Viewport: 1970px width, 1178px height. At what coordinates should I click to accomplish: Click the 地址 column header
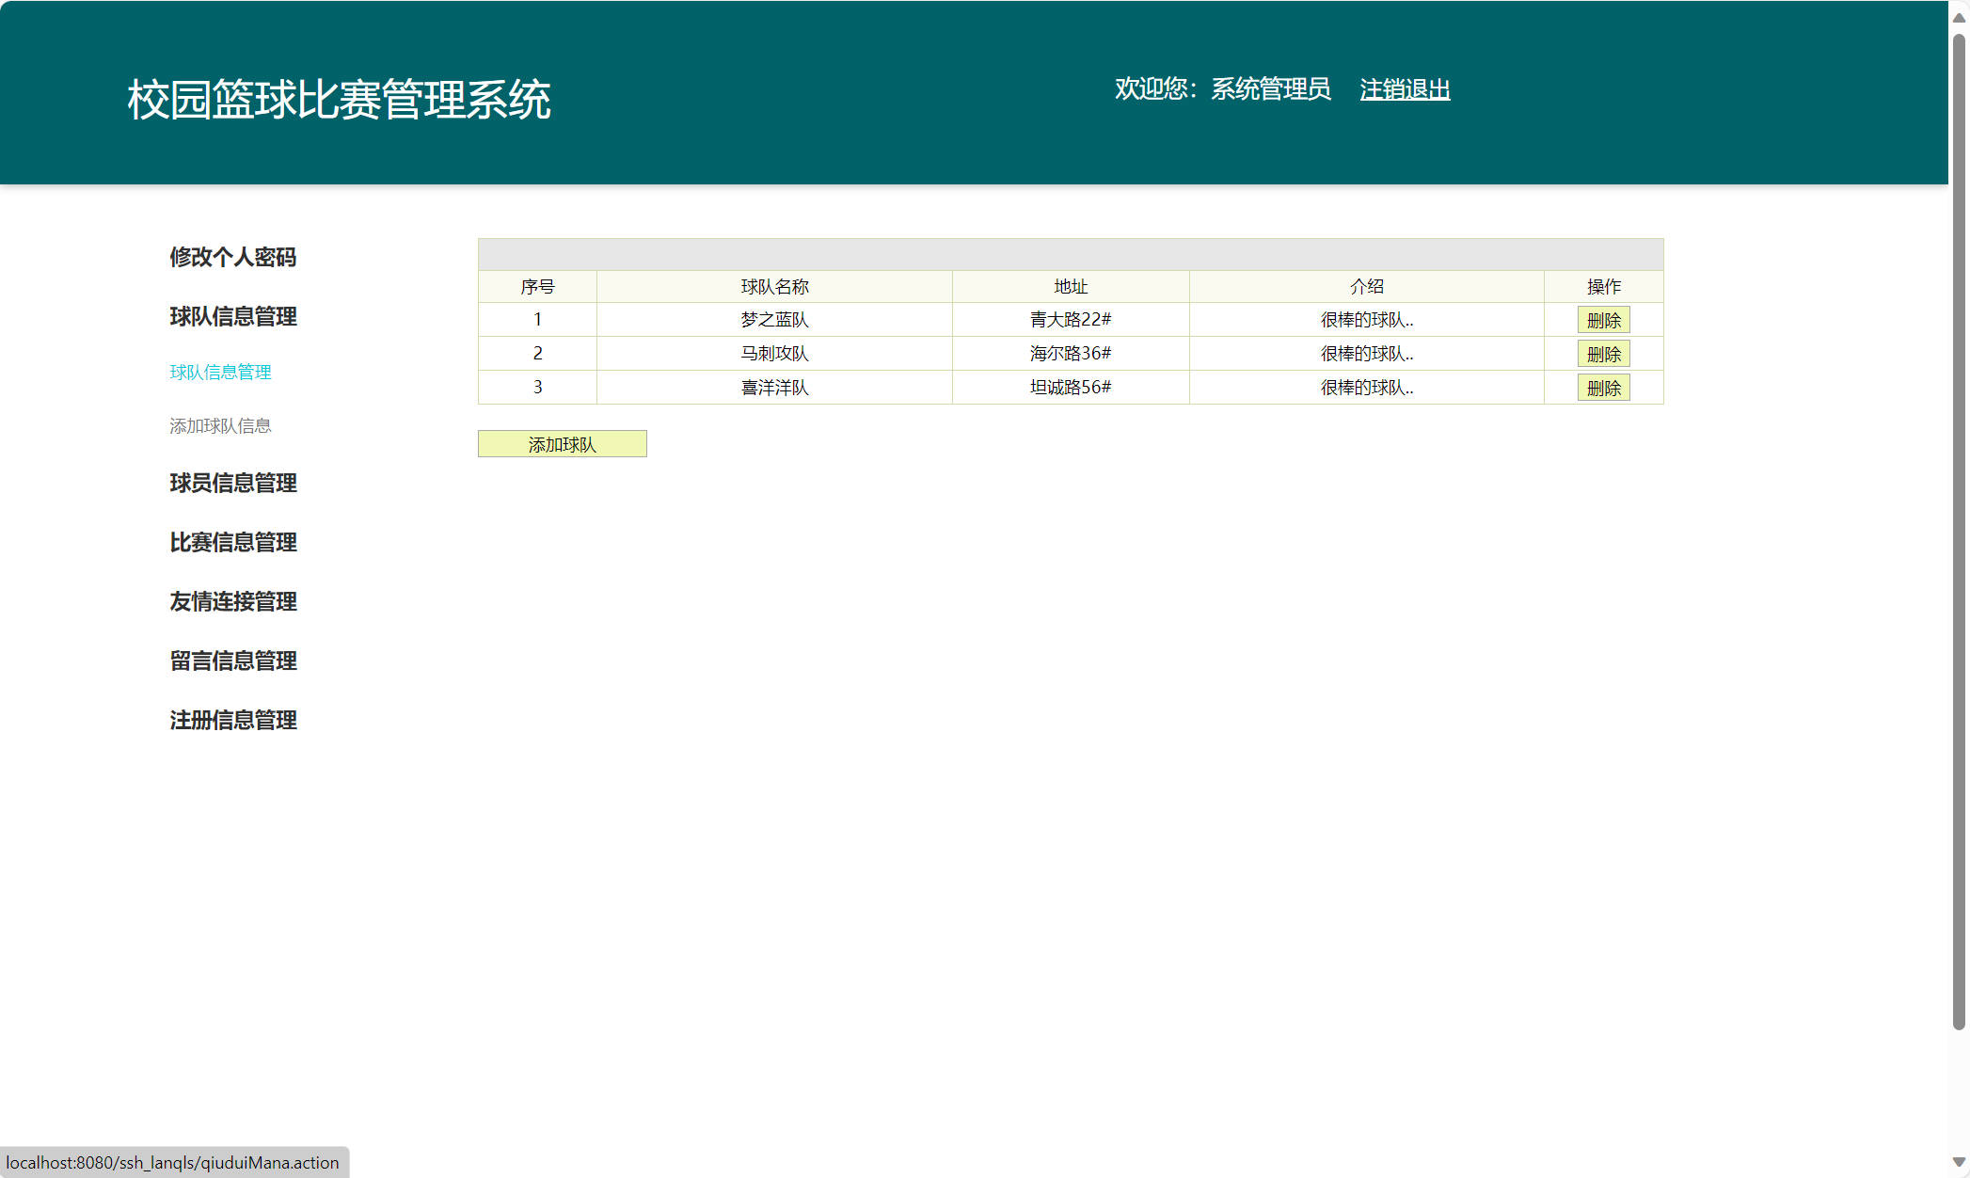[1071, 286]
